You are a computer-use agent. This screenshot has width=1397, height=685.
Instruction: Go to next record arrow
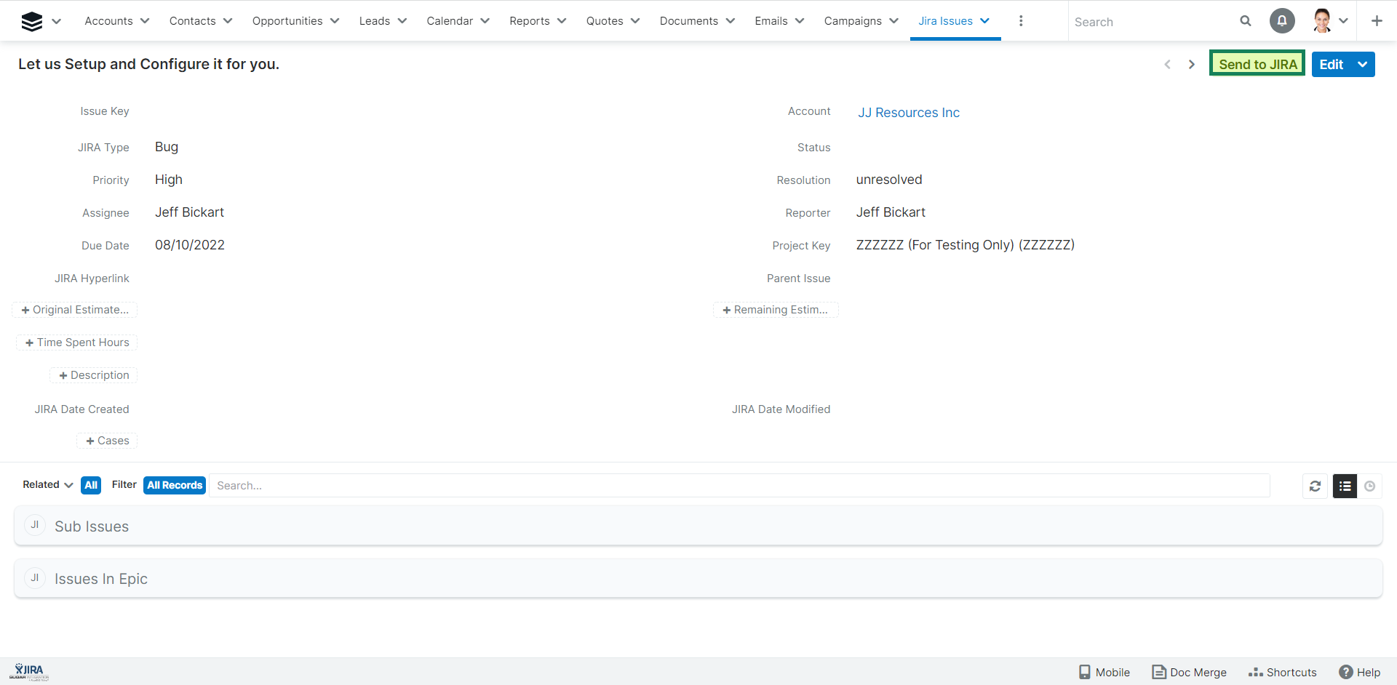click(1192, 65)
